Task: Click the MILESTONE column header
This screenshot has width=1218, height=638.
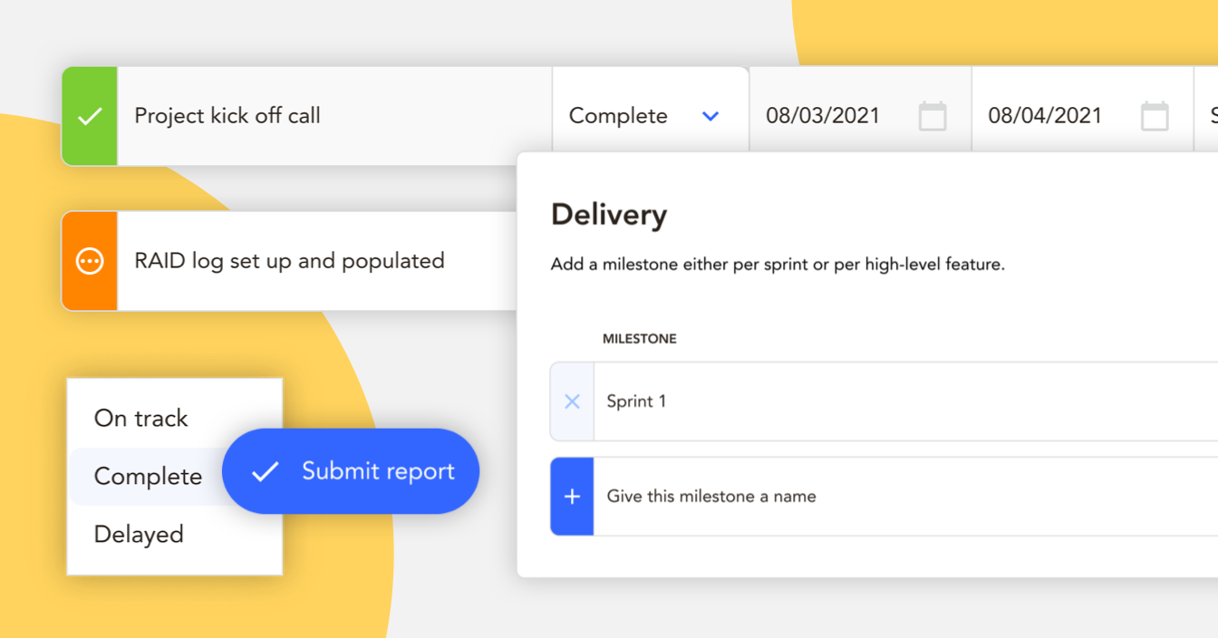Action: click(640, 339)
